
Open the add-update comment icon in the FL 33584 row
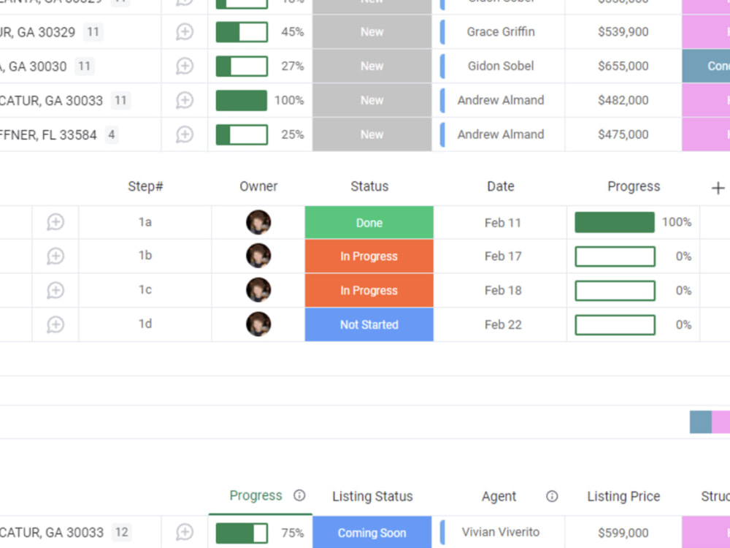point(185,134)
